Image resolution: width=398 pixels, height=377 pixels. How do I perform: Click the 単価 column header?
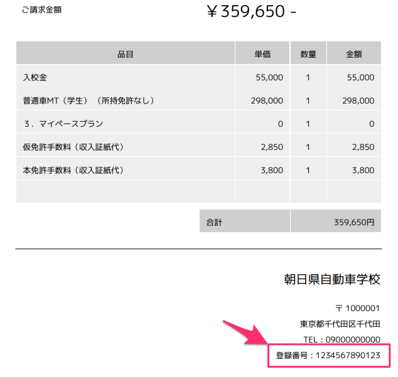[x=262, y=54]
